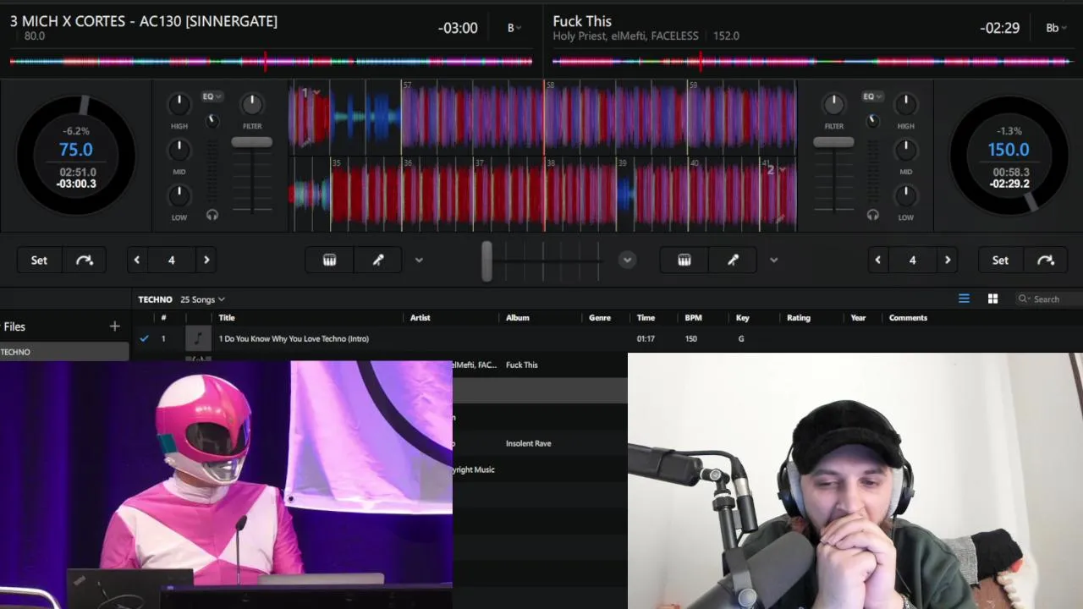Adjust the deck 2 FILTER knob
The height and width of the screenshot is (609, 1083).
pyautogui.click(x=833, y=105)
